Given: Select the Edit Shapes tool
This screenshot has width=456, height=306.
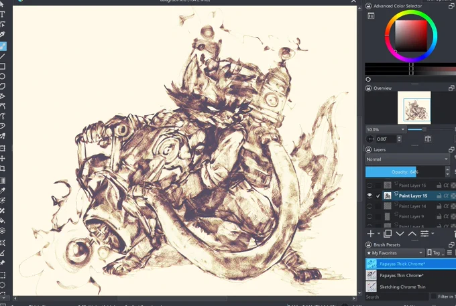Looking at the screenshot, I should coord(2,24).
